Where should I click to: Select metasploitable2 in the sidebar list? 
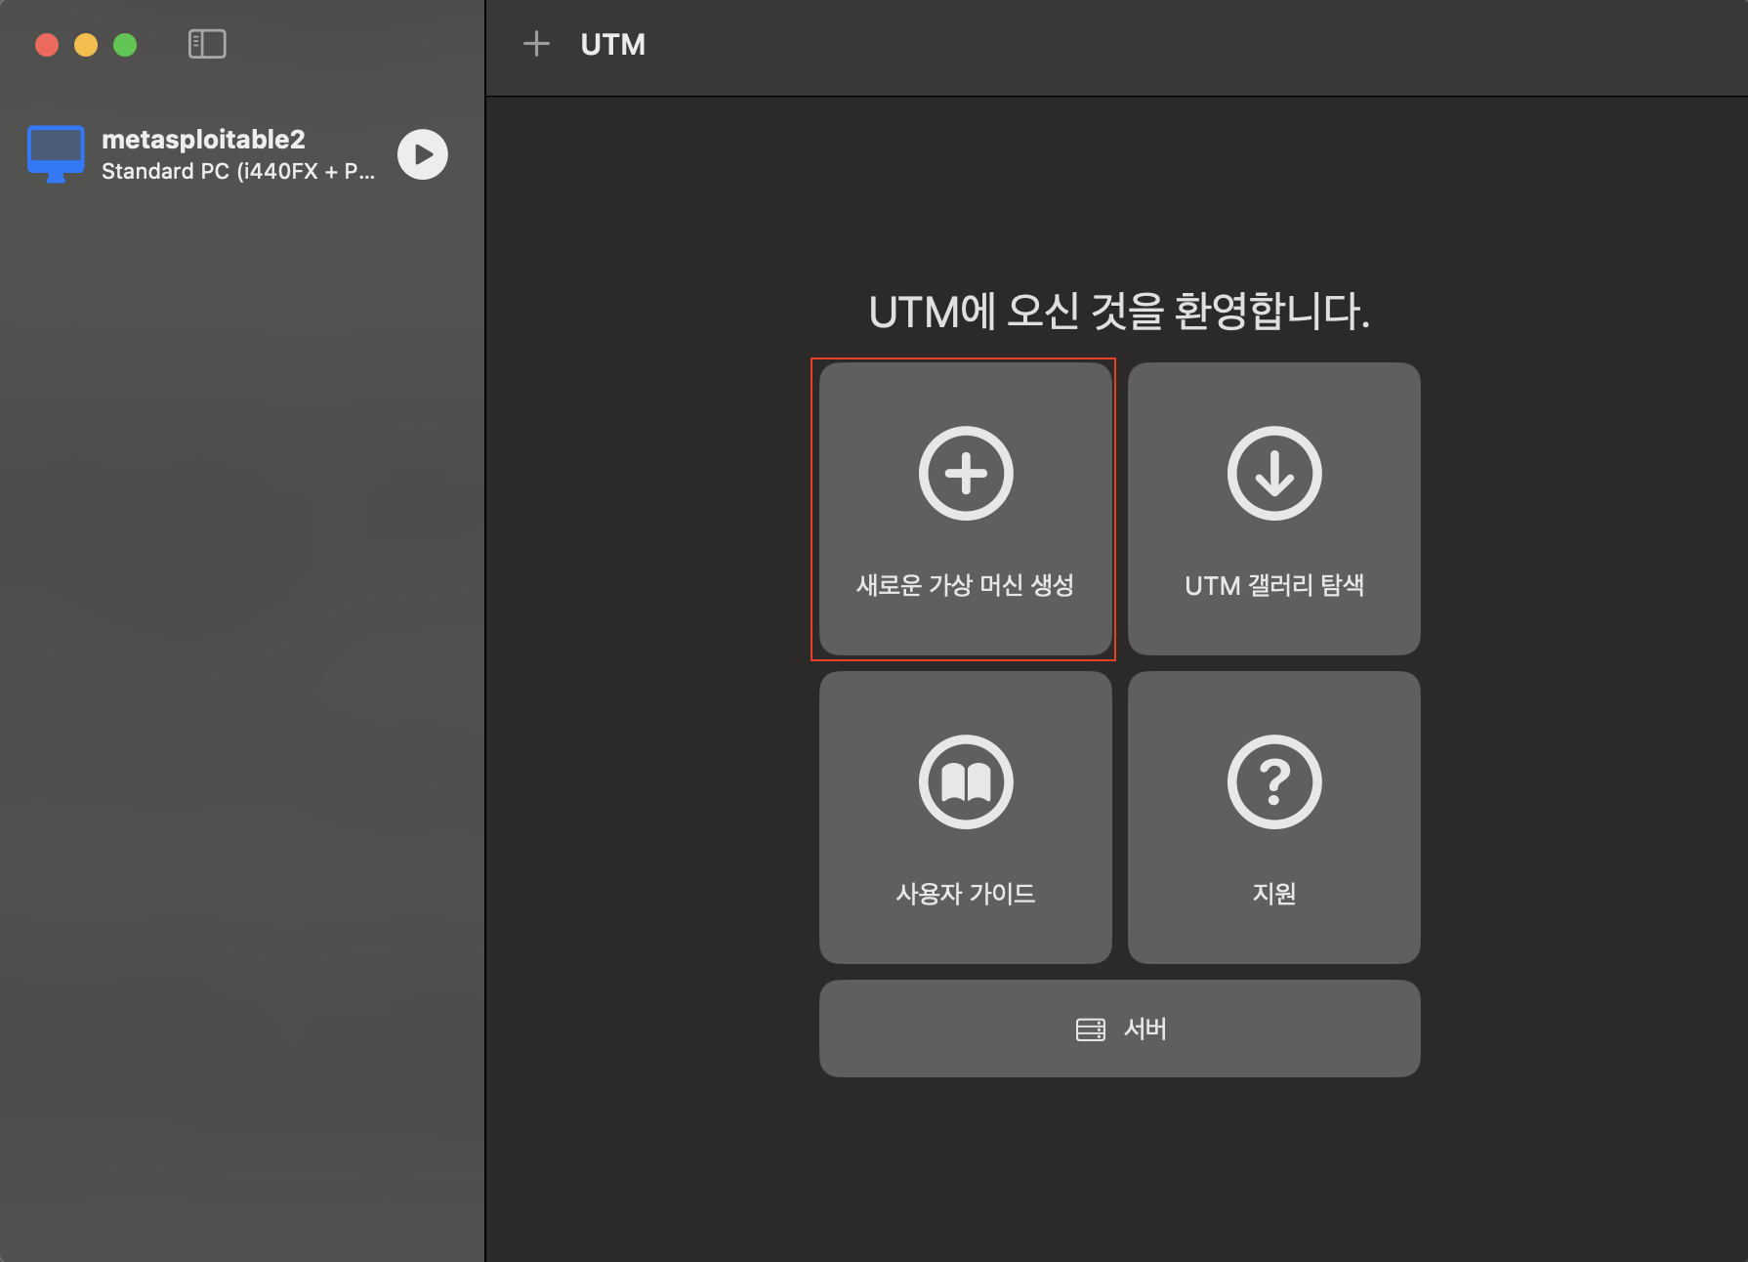[239, 154]
